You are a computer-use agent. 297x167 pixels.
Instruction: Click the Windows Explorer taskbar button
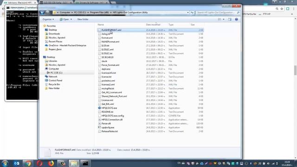click(74, 163)
